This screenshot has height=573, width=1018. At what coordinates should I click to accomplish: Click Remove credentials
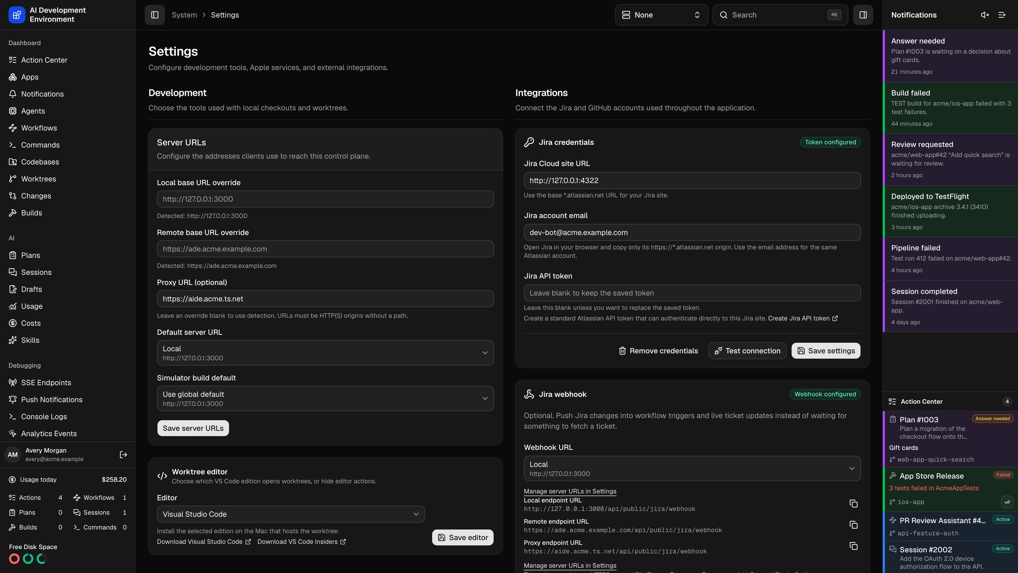[x=658, y=351]
